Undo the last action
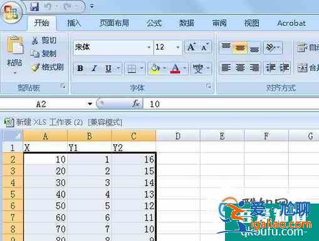The width and height of the screenshot is (319, 241). click(48, 7)
